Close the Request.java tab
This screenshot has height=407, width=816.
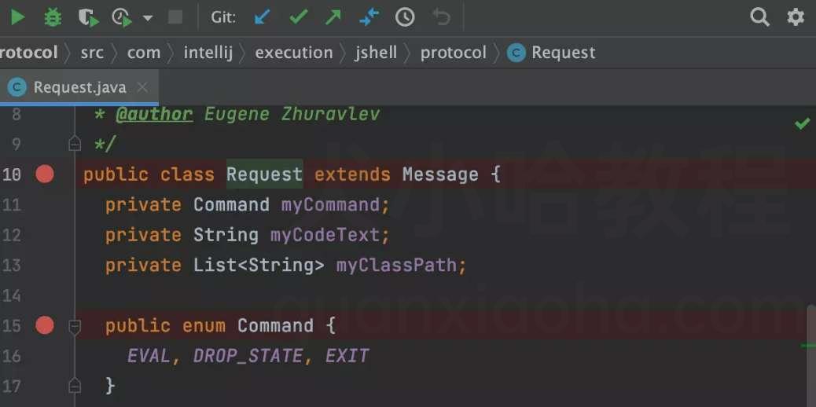click(142, 87)
